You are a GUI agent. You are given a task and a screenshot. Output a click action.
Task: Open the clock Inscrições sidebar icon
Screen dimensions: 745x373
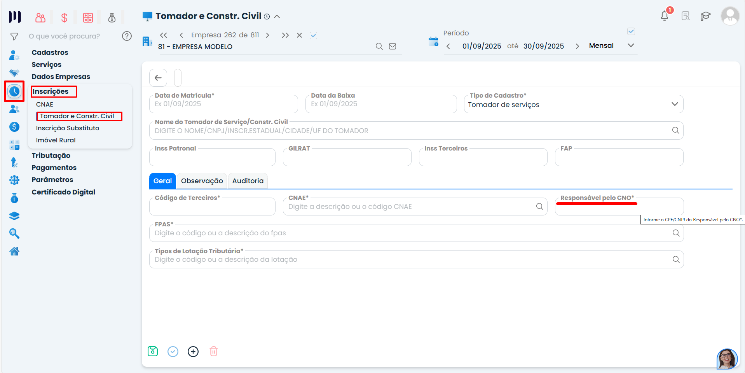tap(14, 91)
